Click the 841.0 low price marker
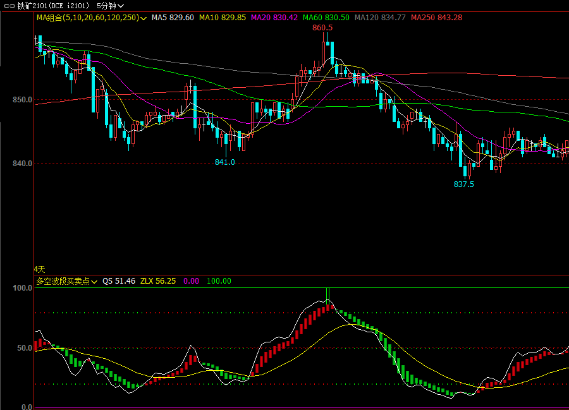Viewport: 569px width, 410px height. tap(225, 162)
